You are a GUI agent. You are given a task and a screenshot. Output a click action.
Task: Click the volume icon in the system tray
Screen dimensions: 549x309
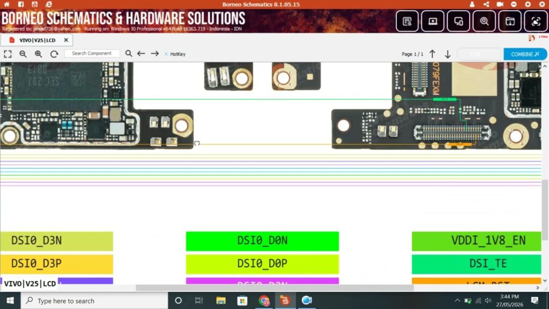(488, 300)
